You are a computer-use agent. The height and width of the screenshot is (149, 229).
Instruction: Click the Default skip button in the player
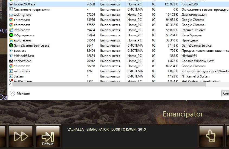click(48, 136)
